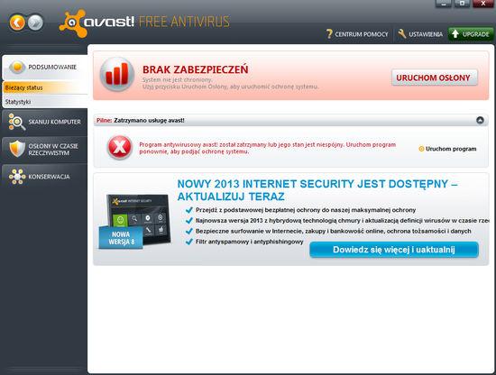
Task: Click the red bar chart status icon
Action: [117, 75]
